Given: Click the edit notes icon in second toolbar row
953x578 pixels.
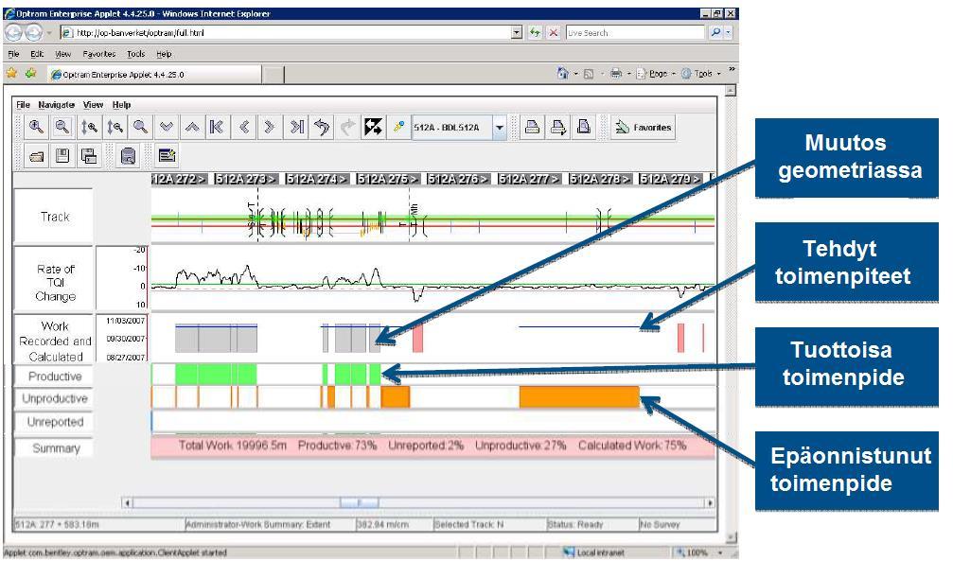Looking at the screenshot, I should (167, 156).
